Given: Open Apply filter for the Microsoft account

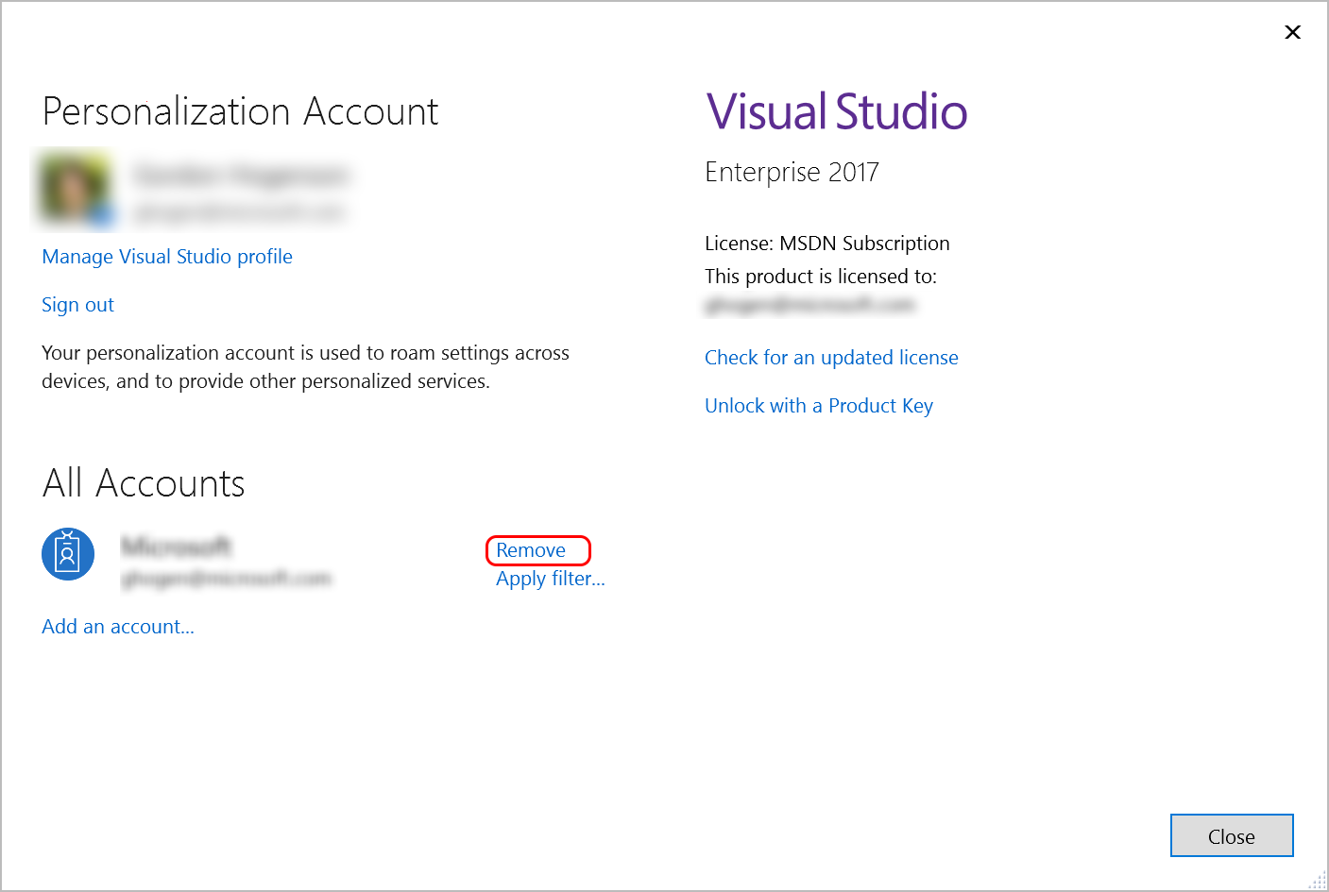Looking at the screenshot, I should [550, 578].
